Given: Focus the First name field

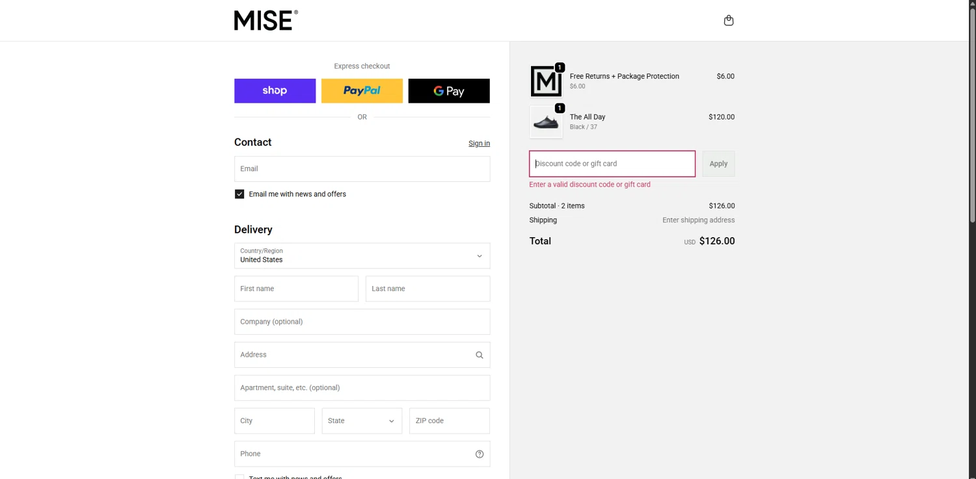Looking at the screenshot, I should click(296, 289).
